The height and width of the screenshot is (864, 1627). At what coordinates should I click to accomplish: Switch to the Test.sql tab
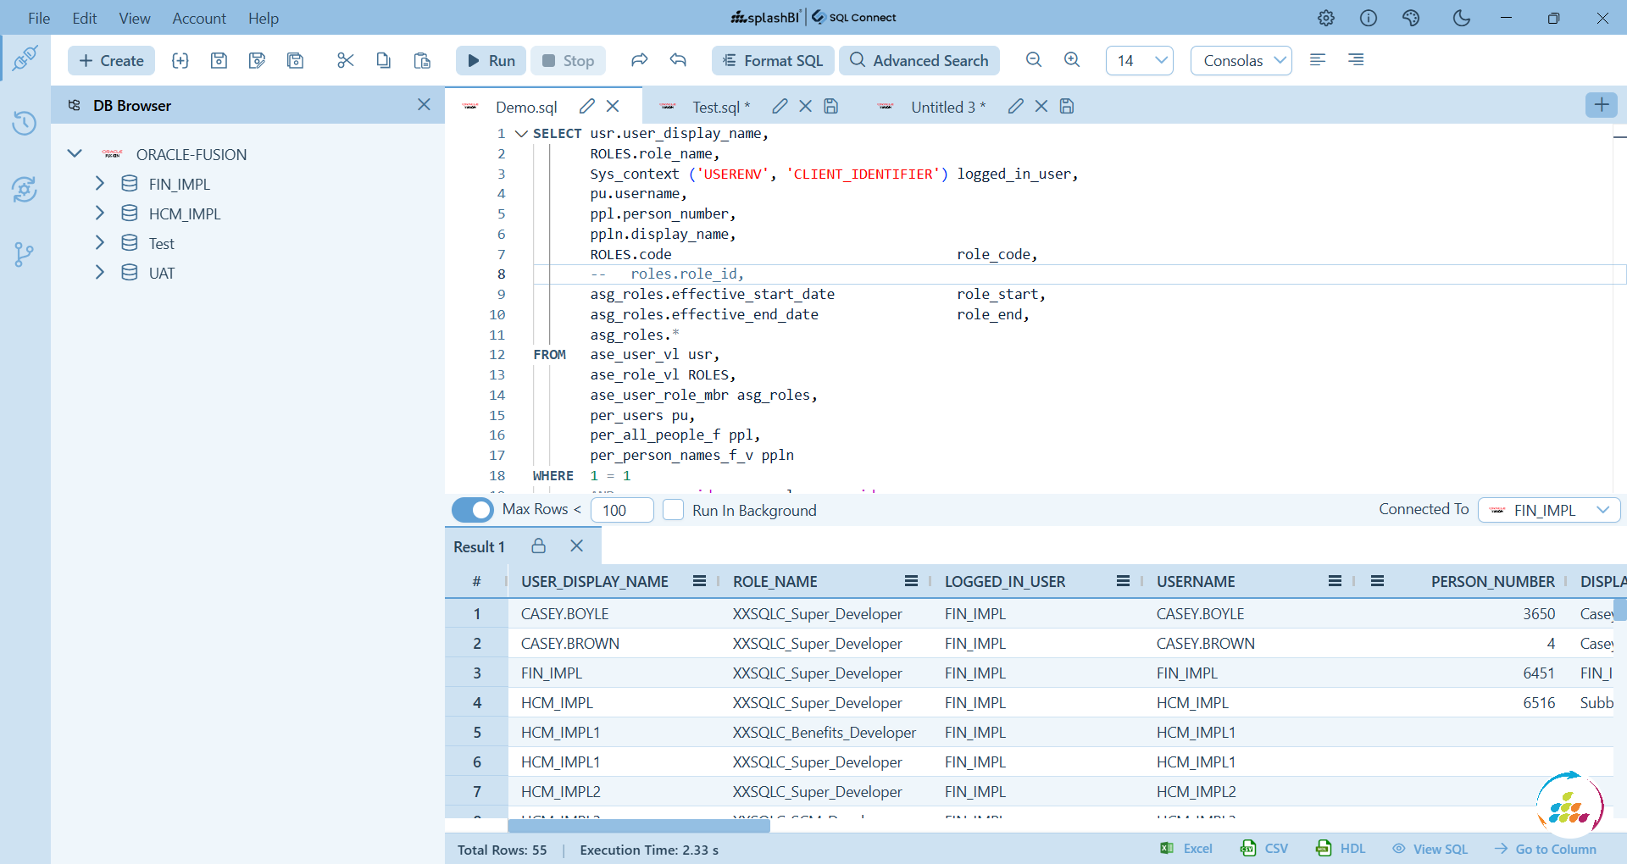point(715,107)
